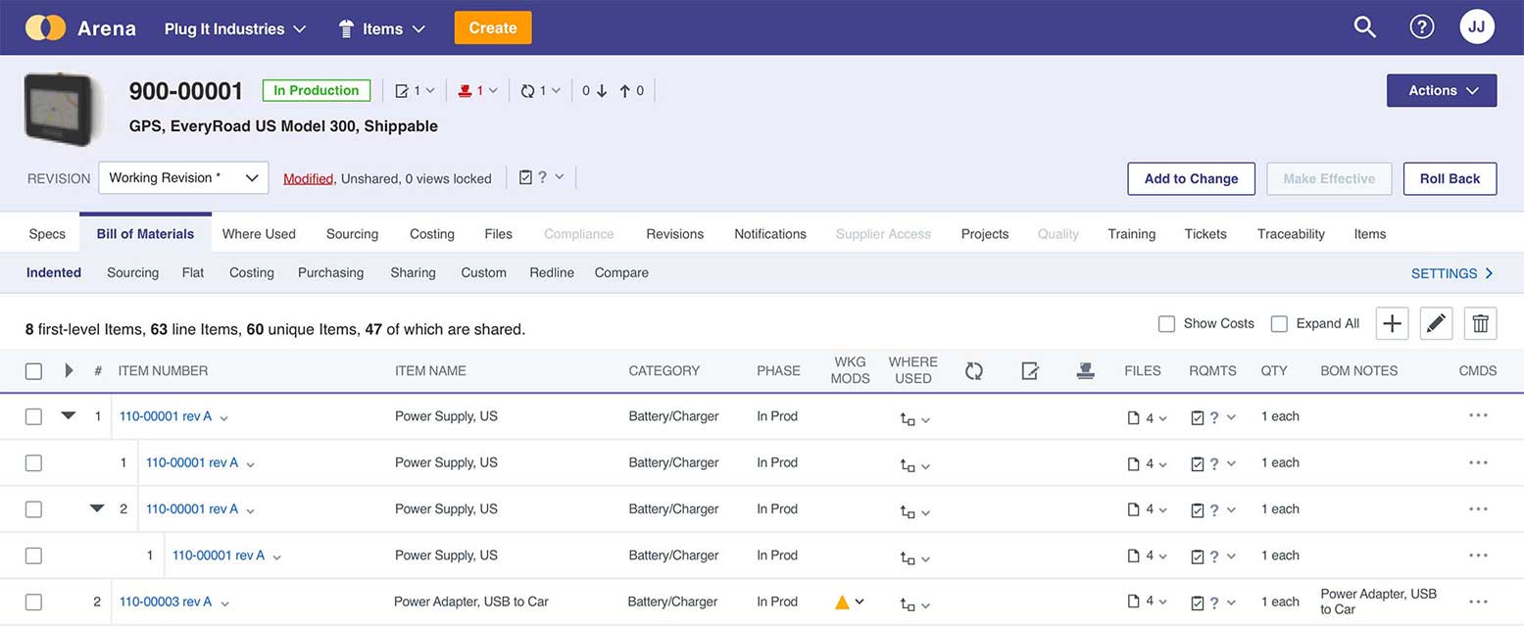Image resolution: width=1524 pixels, height=626 pixels.
Task: Click the stamp column header icon
Action: coord(1085,370)
